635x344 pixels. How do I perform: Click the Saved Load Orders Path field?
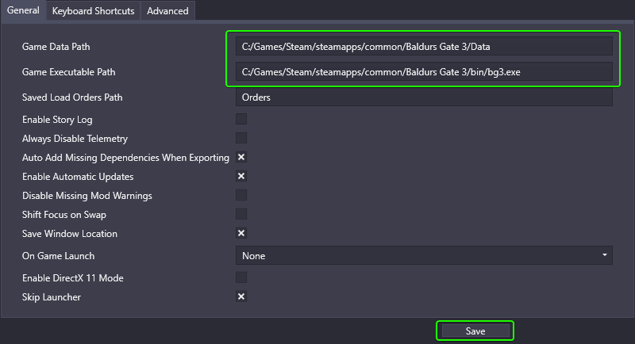tap(424, 97)
